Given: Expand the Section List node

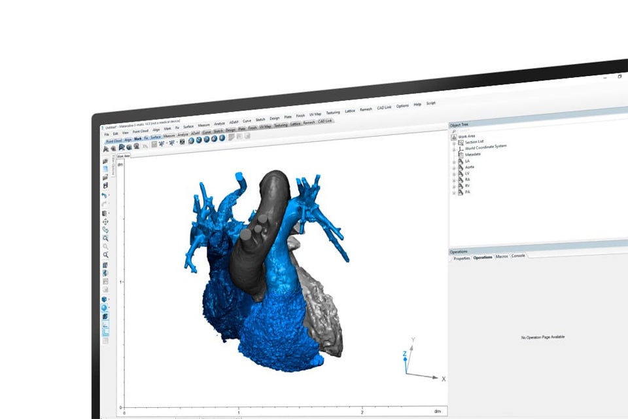Looking at the screenshot, I should coord(454,142).
